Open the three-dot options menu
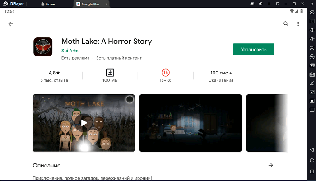 click(x=298, y=24)
